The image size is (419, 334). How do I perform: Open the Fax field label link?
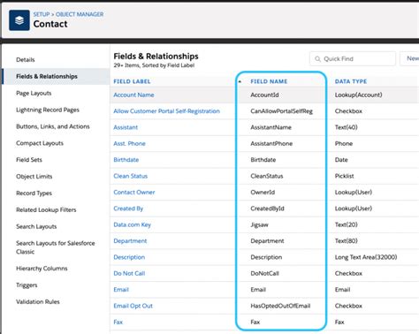point(118,322)
